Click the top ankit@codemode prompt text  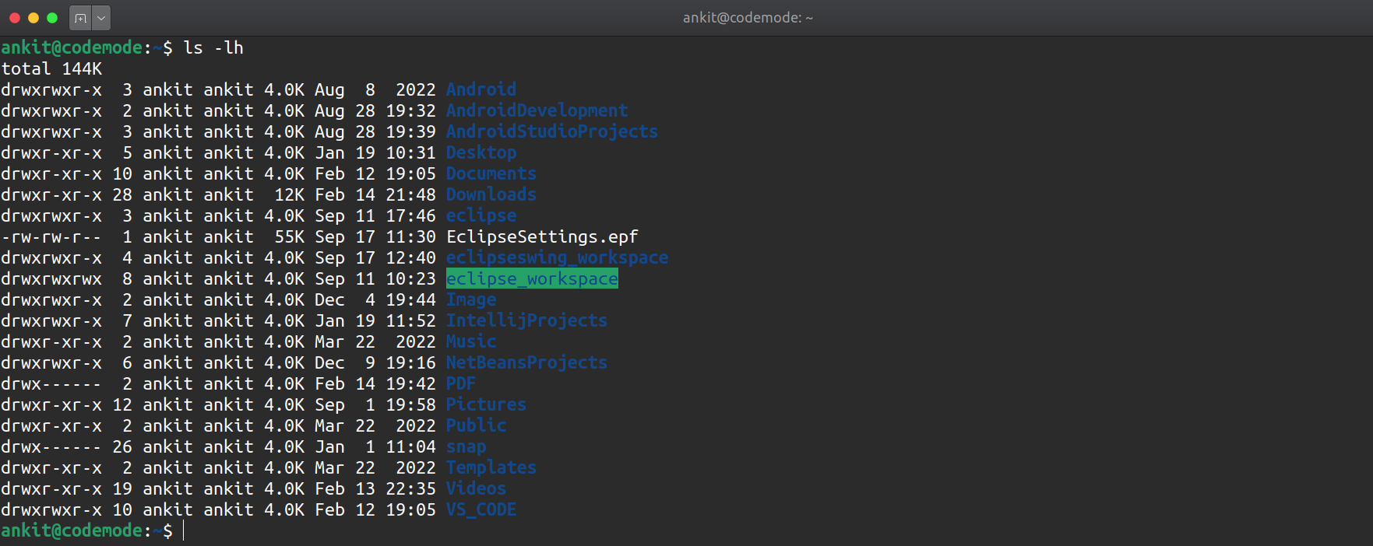72,47
